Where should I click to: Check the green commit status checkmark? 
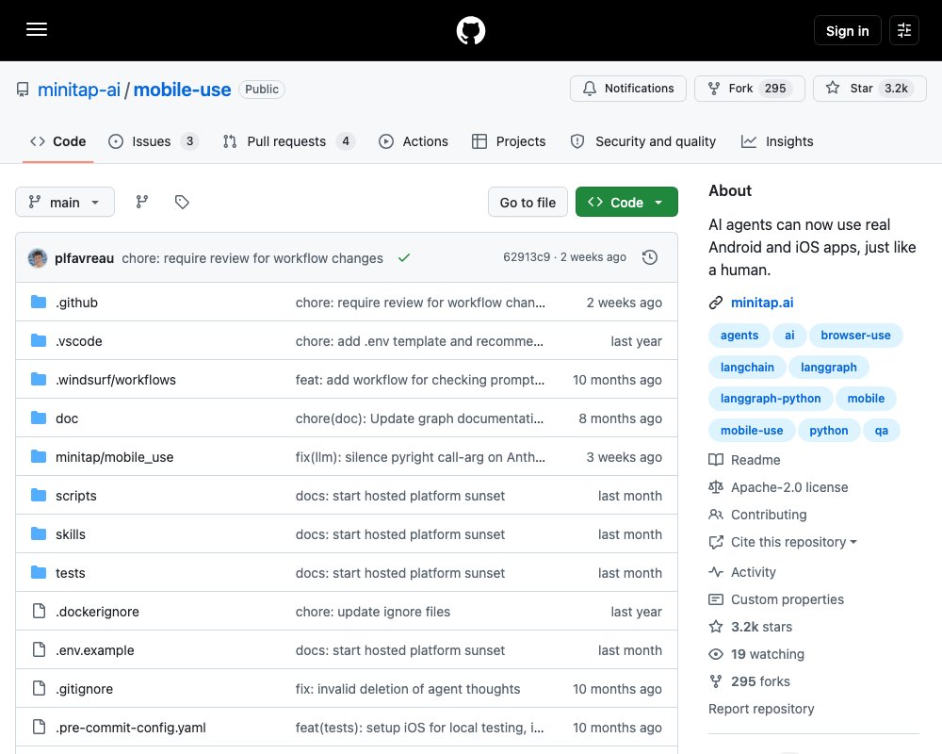(404, 257)
